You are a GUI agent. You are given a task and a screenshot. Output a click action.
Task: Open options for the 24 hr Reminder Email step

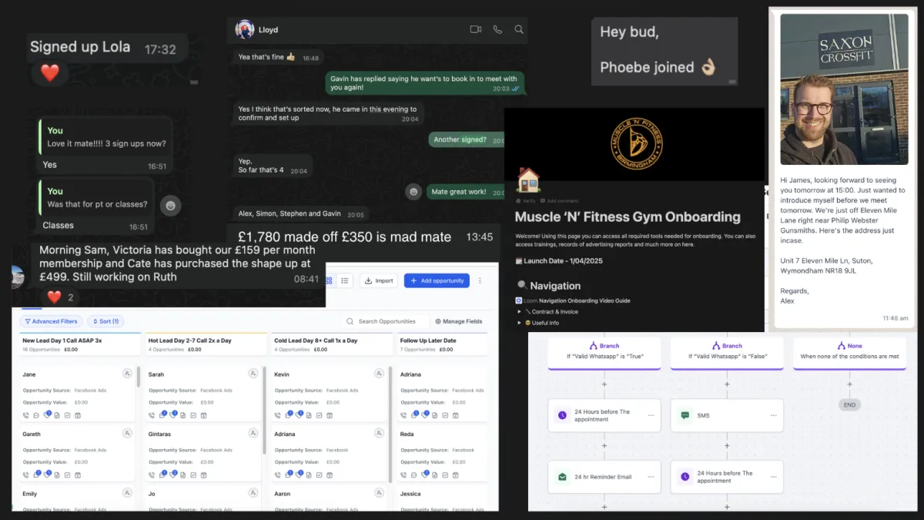[x=651, y=477]
